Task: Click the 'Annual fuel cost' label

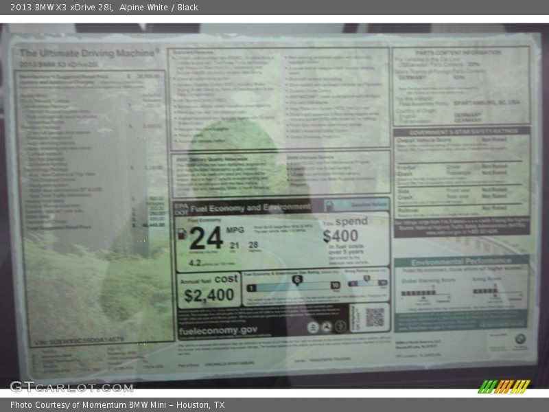Action: tap(209, 279)
